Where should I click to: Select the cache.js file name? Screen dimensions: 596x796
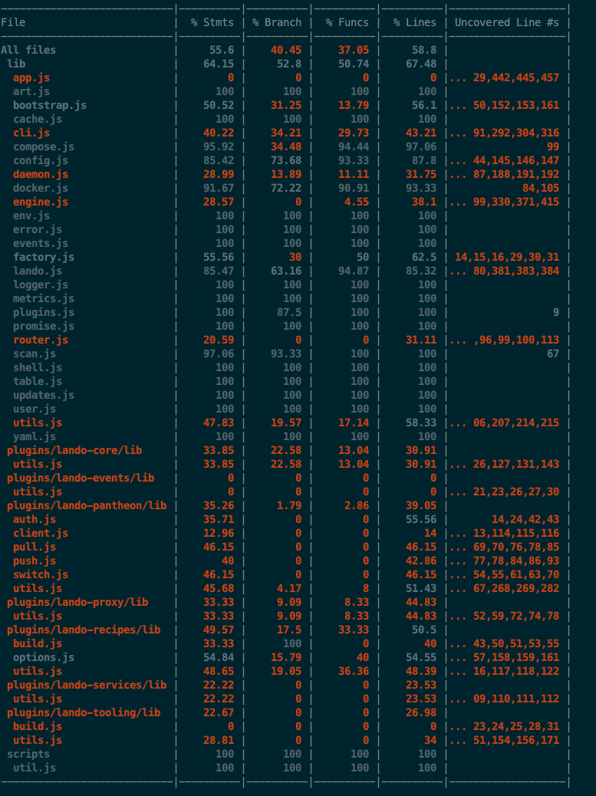(x=38, y=119)
